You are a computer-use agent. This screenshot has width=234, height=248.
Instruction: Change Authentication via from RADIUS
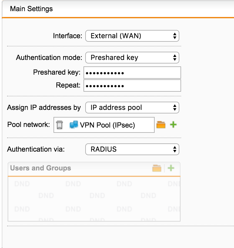(x=132, y=149)
